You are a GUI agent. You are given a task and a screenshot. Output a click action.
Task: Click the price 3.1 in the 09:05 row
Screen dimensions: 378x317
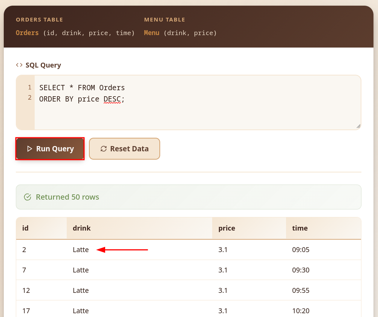click(223, 250)
